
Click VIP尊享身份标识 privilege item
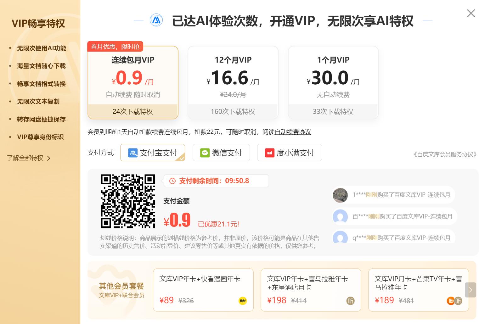coord(40,137)
